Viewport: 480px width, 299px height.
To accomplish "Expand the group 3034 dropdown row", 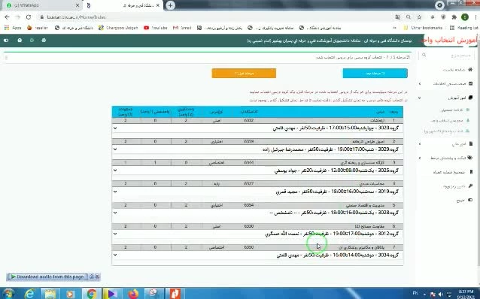I will point(257,255).
